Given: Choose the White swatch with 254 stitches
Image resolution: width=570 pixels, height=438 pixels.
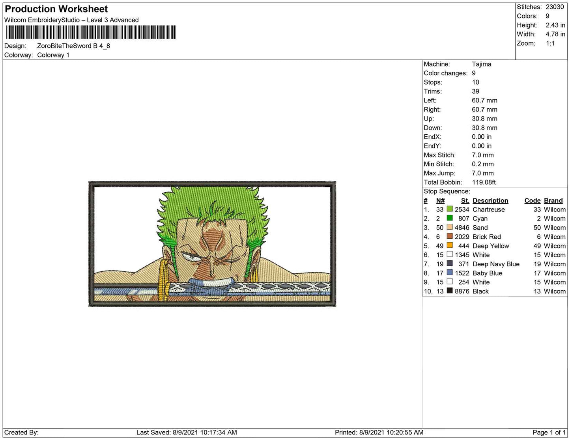Looking at the screenshot, I should click(x=450, y=282).
